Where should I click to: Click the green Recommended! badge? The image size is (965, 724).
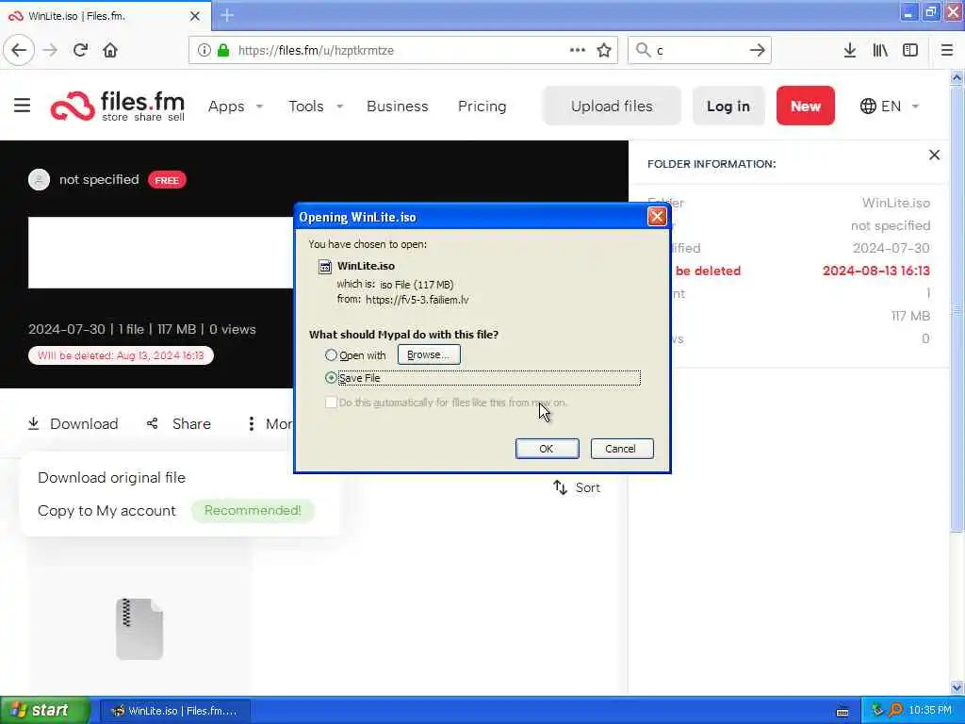point(253,510)
